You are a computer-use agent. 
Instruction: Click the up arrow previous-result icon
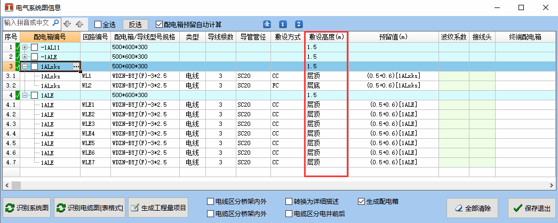[x=79, y=24]
